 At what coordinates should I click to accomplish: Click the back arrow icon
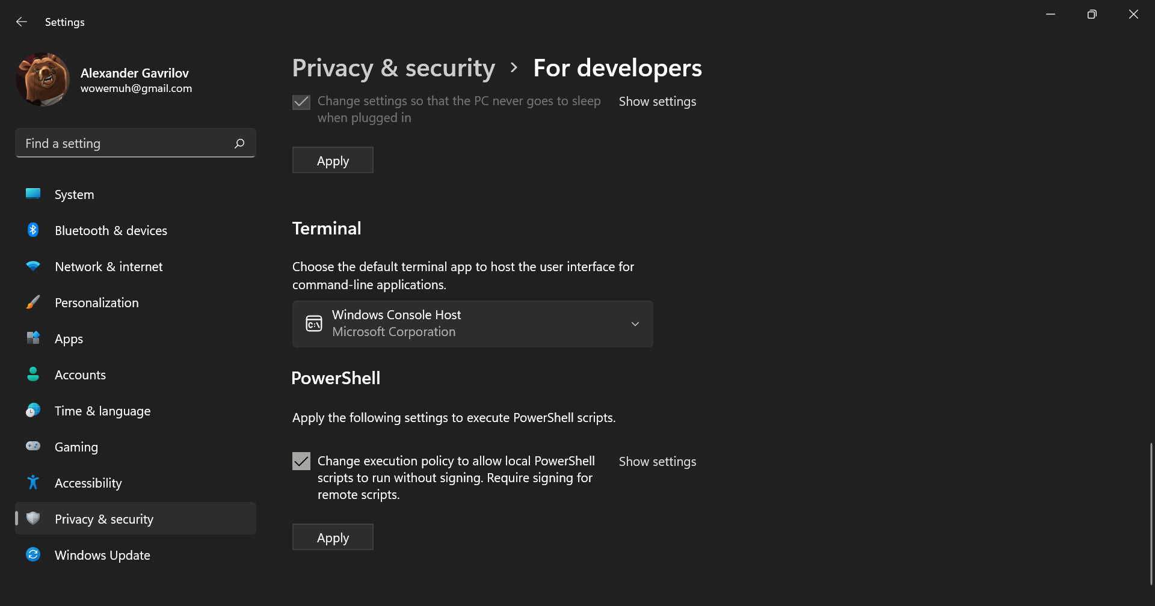[x=22, y=22]
